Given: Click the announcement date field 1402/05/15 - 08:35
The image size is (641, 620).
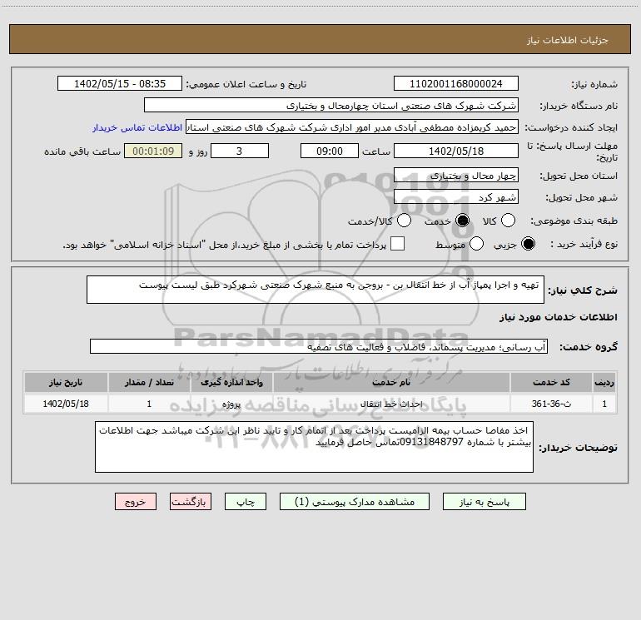Looking at the screenshot, I should point(120,84).
